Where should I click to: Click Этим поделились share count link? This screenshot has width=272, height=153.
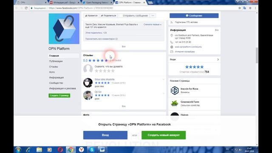click(96, 33)
